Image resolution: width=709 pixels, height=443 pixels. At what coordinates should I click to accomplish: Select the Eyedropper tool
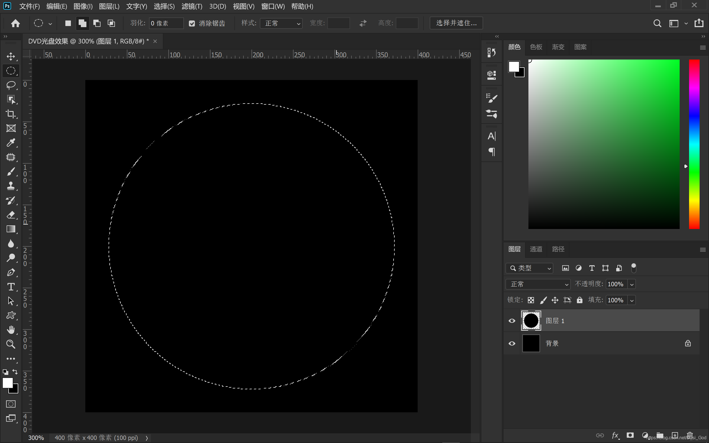[x=11, y=143]
